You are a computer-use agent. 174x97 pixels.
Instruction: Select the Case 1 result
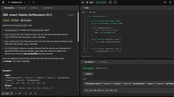tap(88, 74)
